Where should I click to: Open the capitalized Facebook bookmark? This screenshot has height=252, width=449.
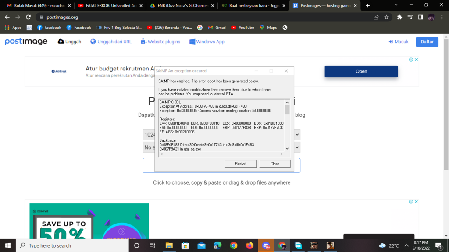pos(79,28)
